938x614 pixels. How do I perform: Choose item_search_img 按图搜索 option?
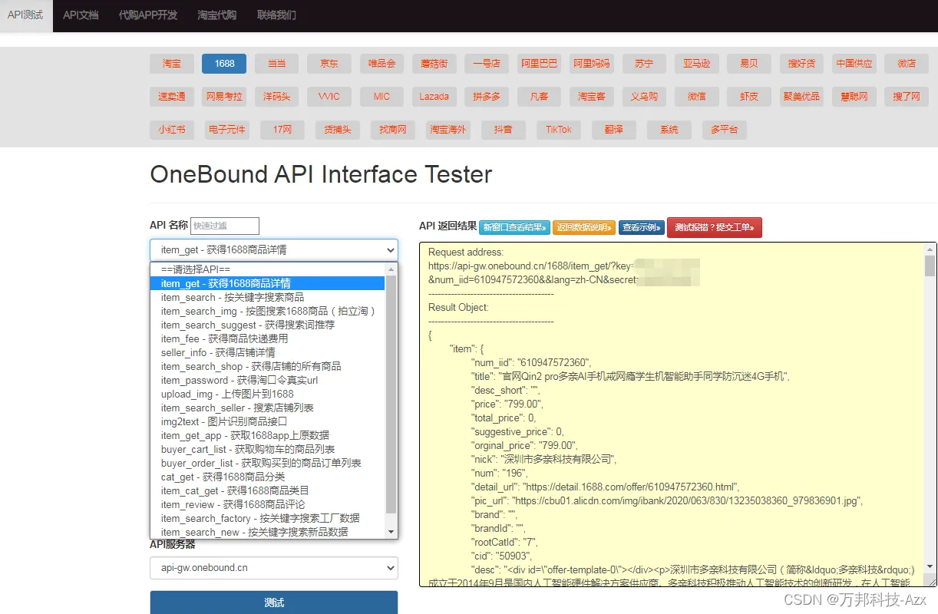(268, 311)
